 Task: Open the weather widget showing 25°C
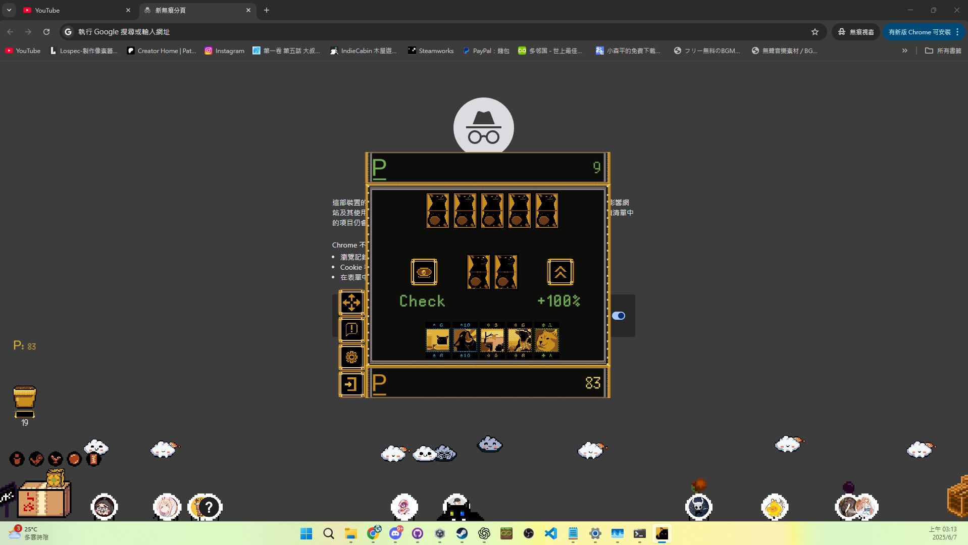[x=29, y=533]
